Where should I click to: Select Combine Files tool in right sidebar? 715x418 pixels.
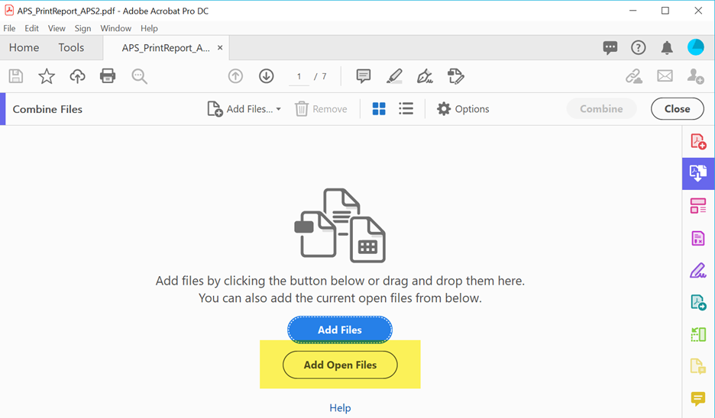pyautogui.click(x=698, y=173)
